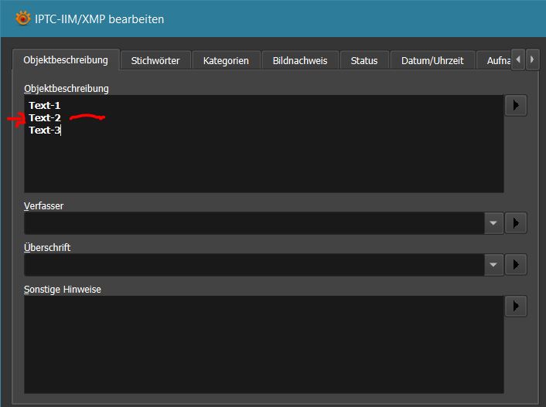Click arrow button right of Überschrift field
546x407 pixels.
(516, 265)
